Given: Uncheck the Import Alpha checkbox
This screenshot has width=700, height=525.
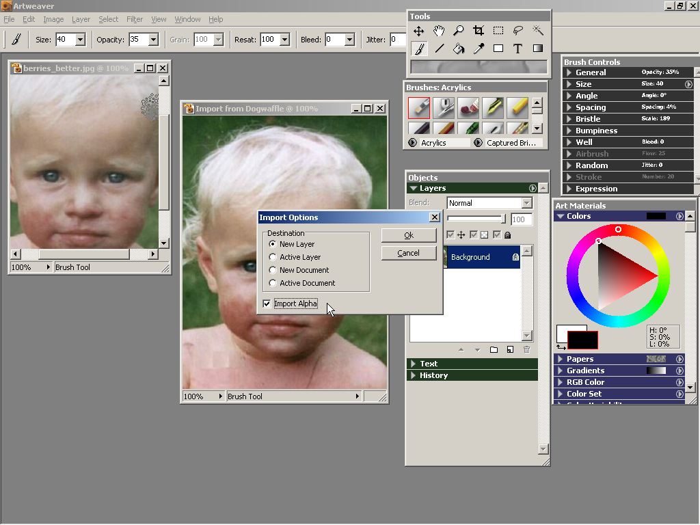Looking at the screenshot, I should pyautogui.click(x=267, y=304).
